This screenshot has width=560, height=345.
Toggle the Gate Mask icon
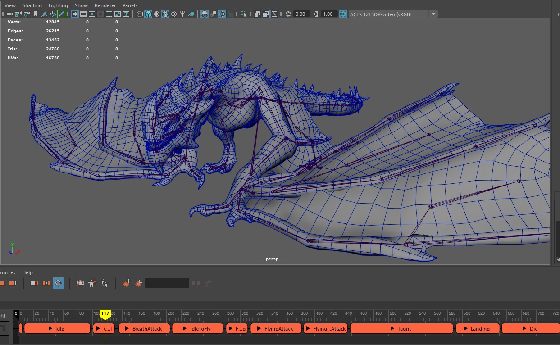(x=100, y=14)
